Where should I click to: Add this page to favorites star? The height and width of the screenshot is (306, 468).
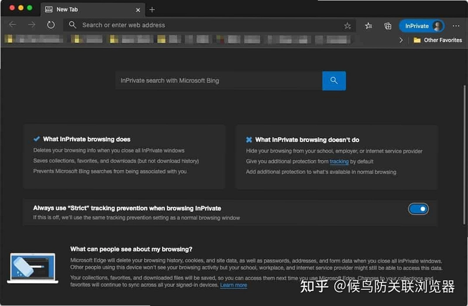pos(347,26)
